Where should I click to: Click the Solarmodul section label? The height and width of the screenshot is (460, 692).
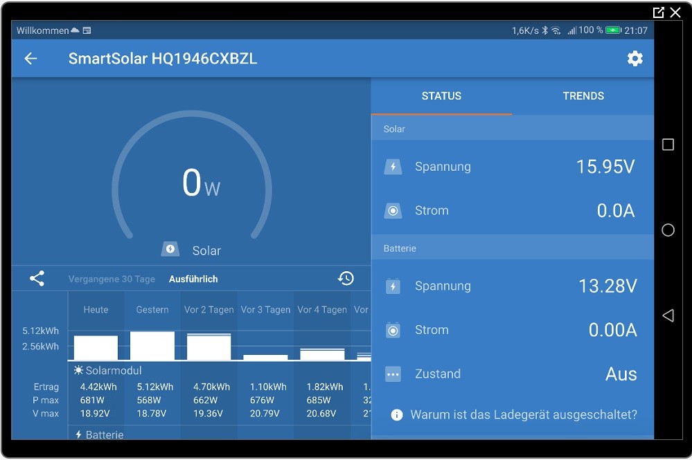(114, 370)
